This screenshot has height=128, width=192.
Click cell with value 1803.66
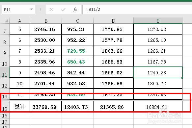(x=113, y=51)
